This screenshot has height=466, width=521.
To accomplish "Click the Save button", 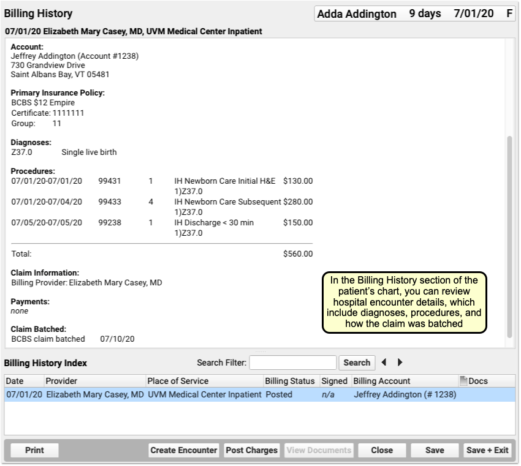I will 435,450.
